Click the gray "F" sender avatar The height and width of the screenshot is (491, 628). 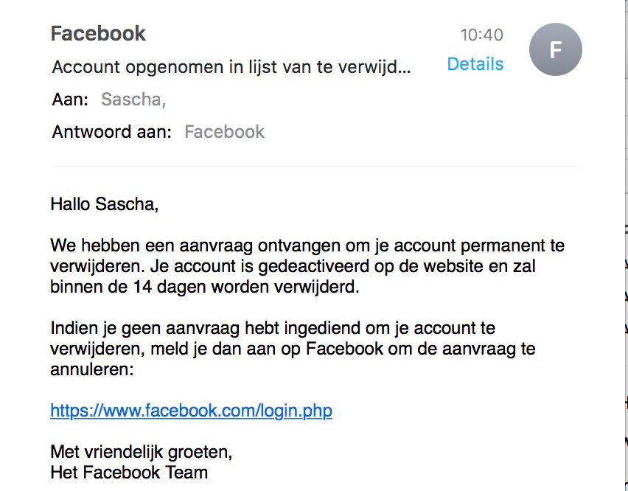tap(555, 49)
